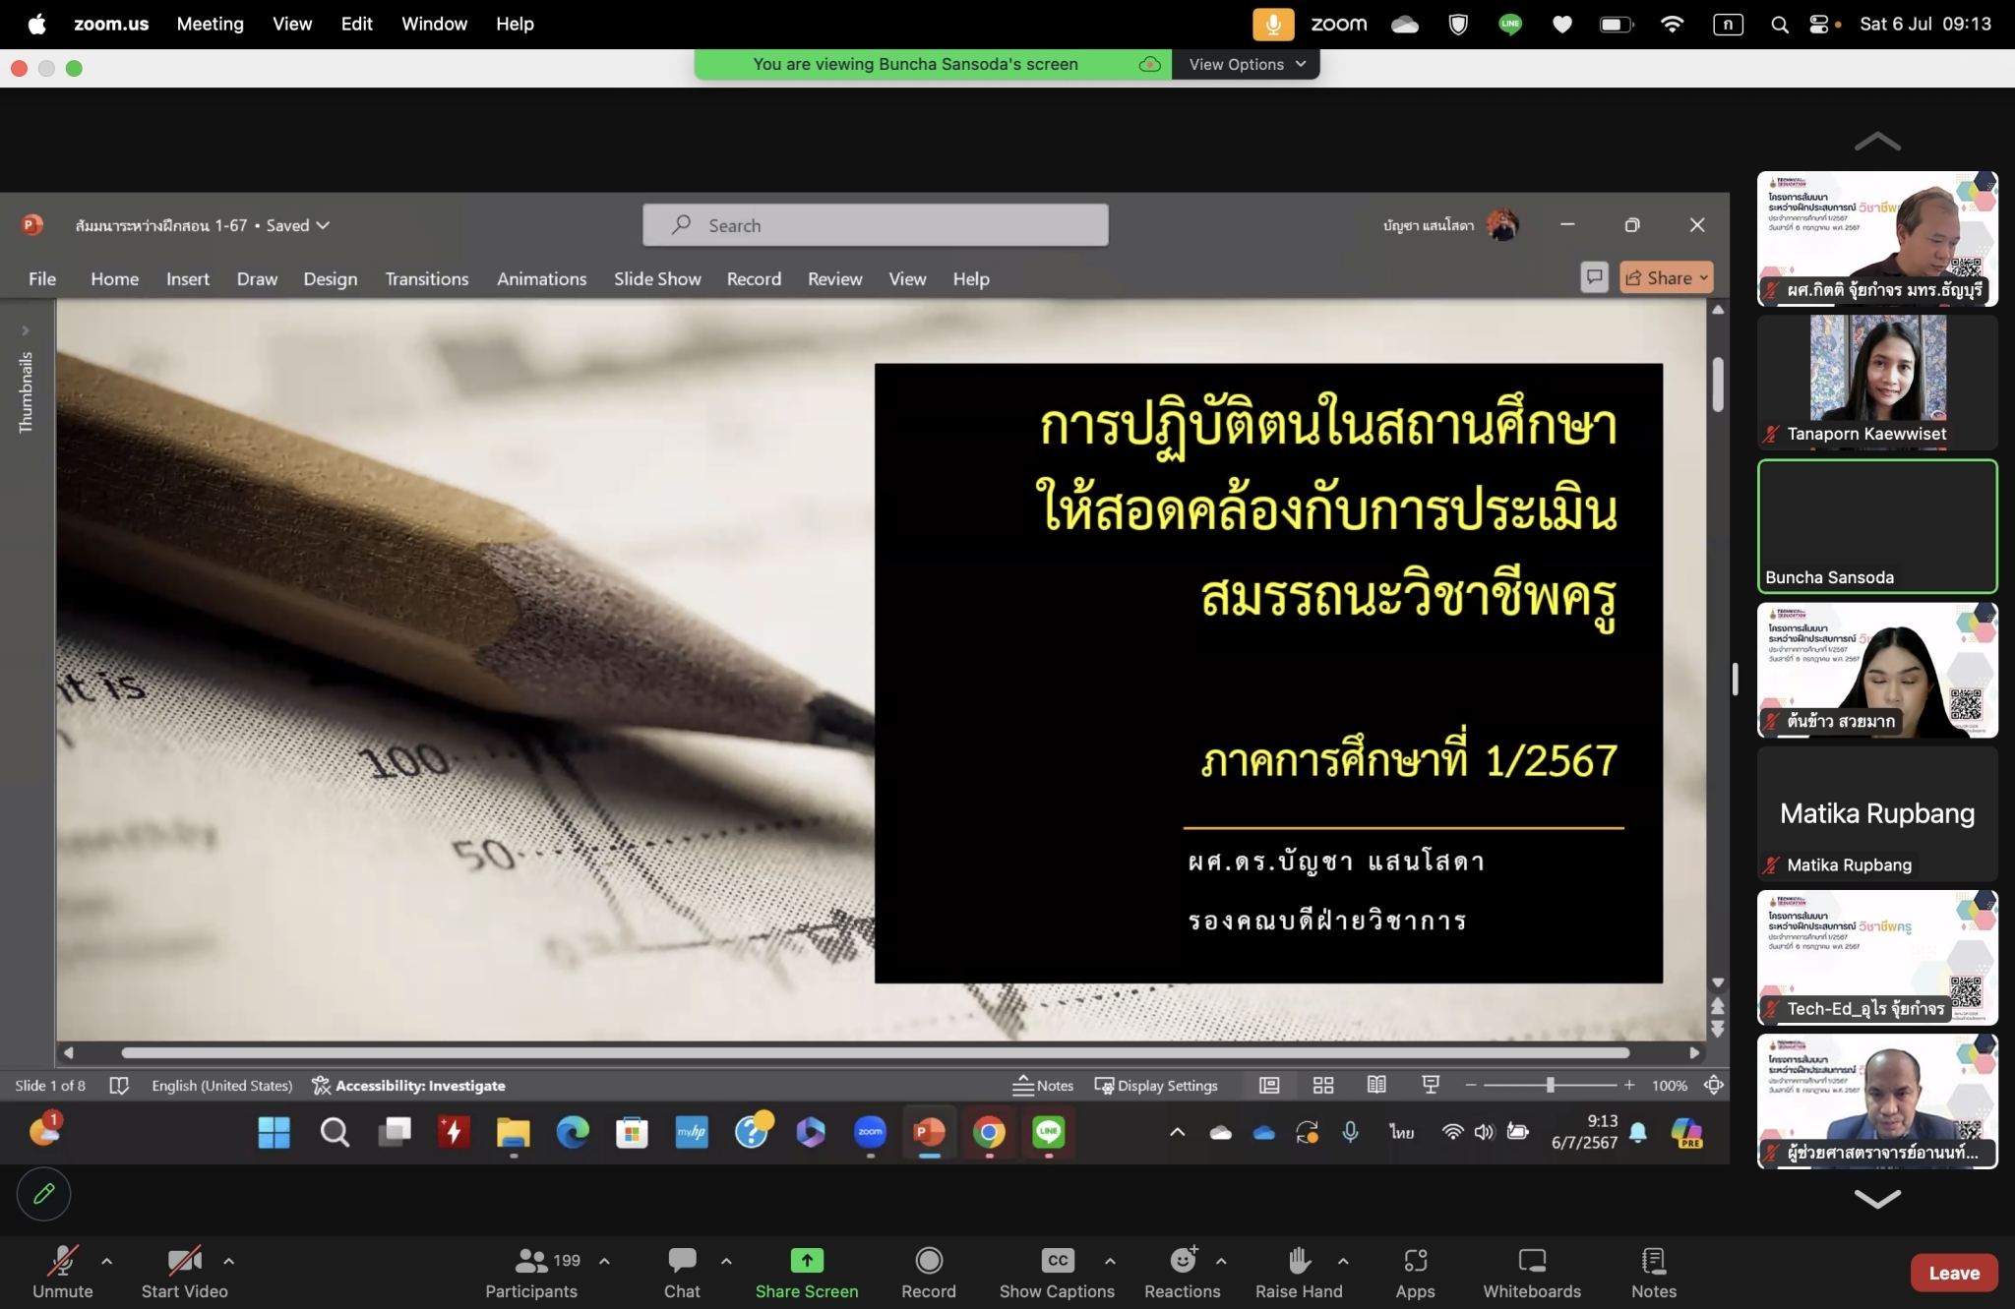The image size is (2015, 1309).
Task: Expand caption options arrow
Action: coord(1110,1261)
